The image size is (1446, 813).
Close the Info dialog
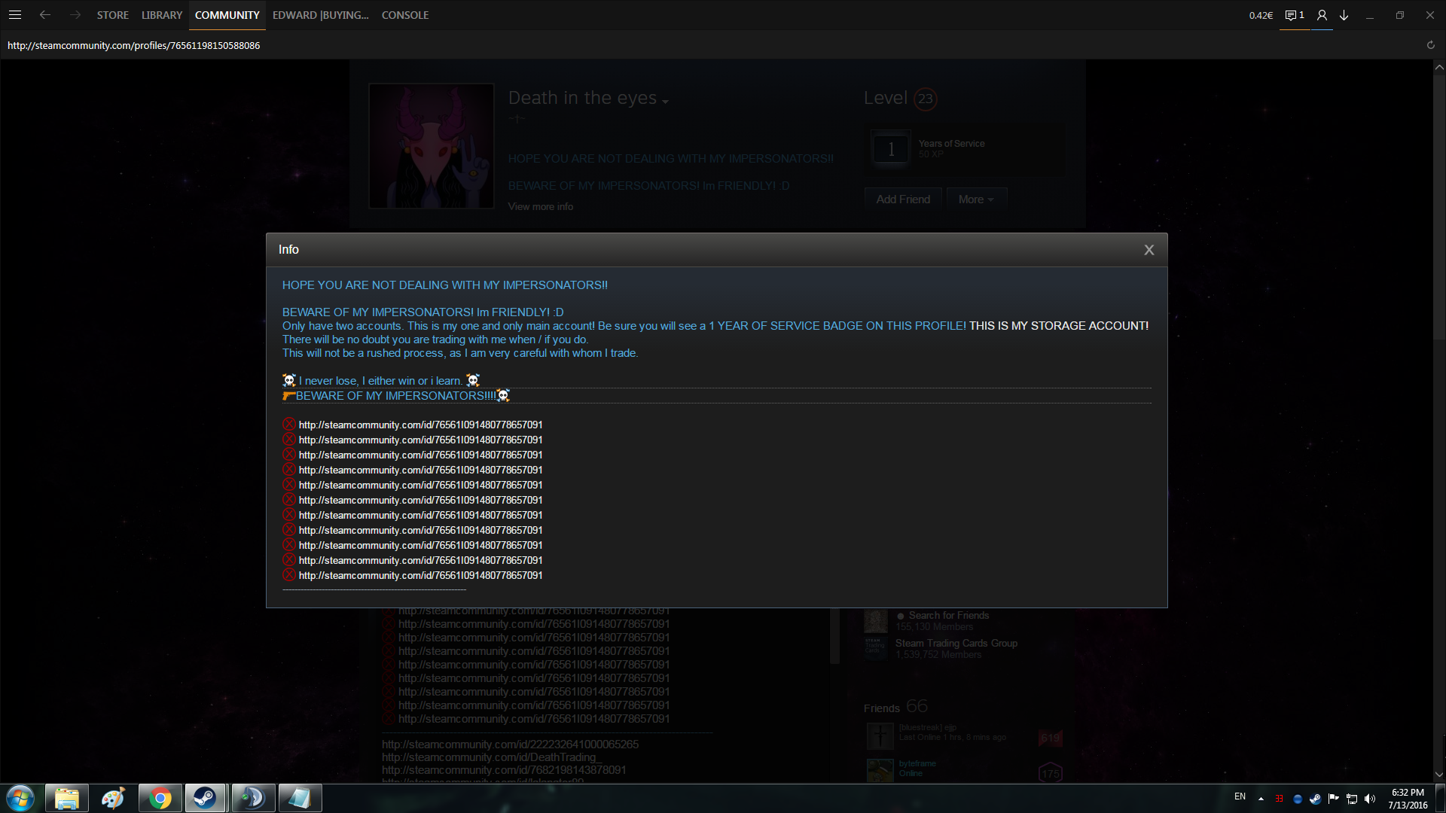point(1149,250)
